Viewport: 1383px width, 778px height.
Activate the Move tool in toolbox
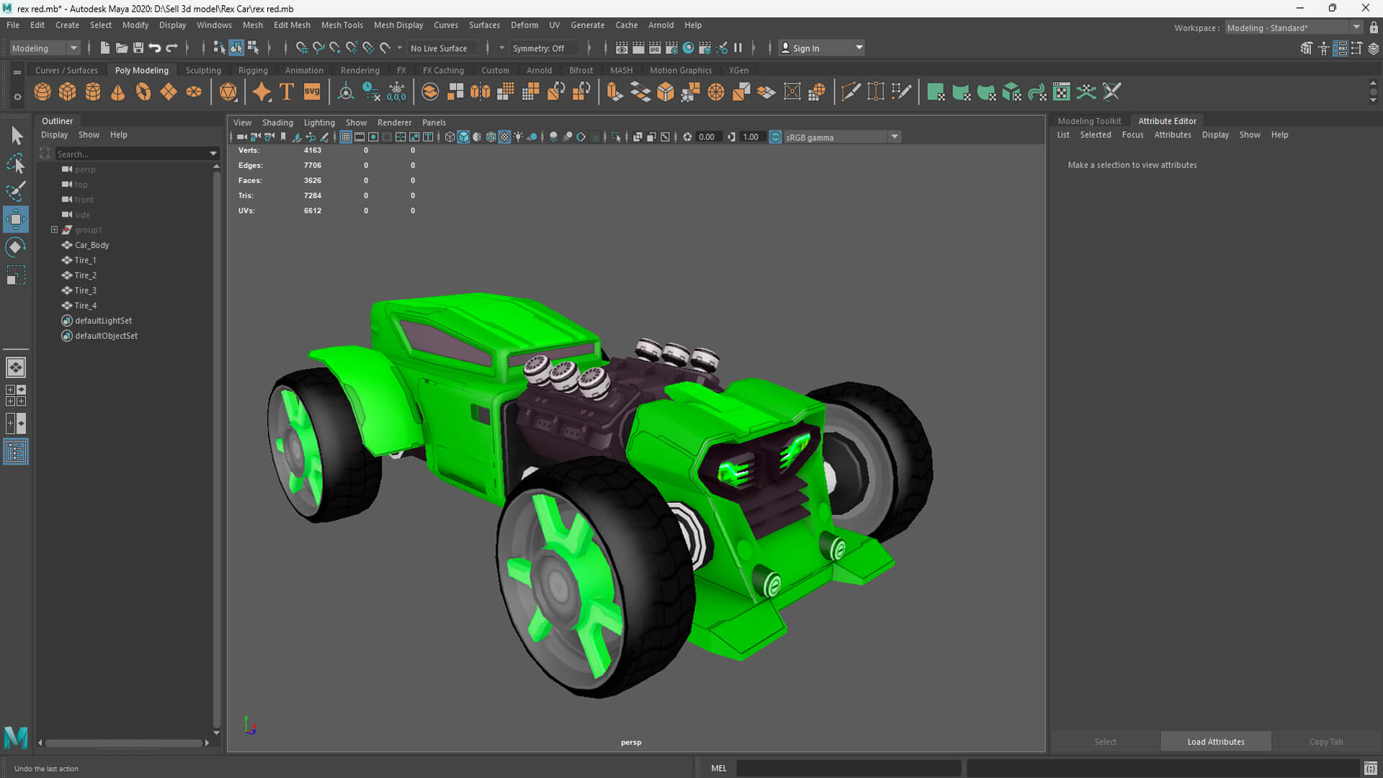16,219
